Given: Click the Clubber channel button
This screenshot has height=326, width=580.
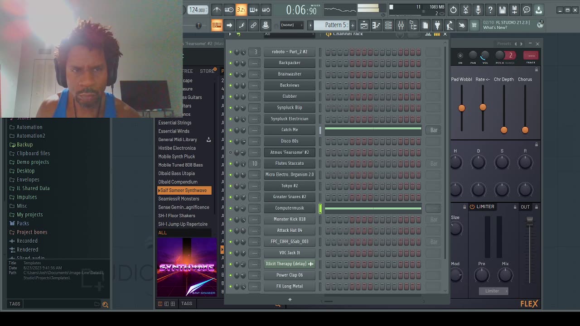Looking at the screenshot, I should (290, 96).
